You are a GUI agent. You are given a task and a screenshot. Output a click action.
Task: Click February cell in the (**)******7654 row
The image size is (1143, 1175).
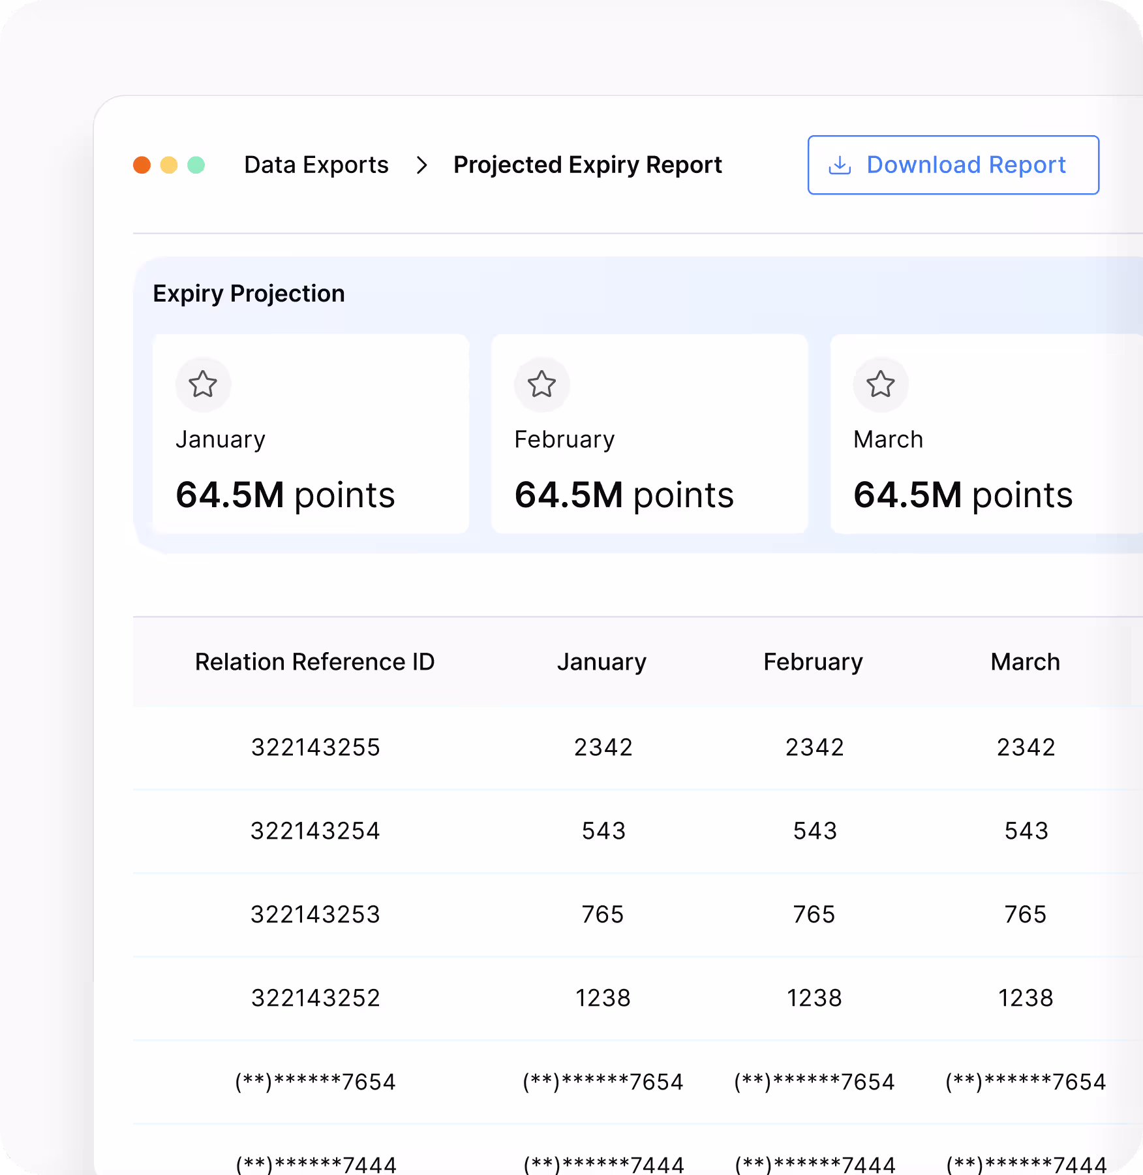tap(814, 1082)
